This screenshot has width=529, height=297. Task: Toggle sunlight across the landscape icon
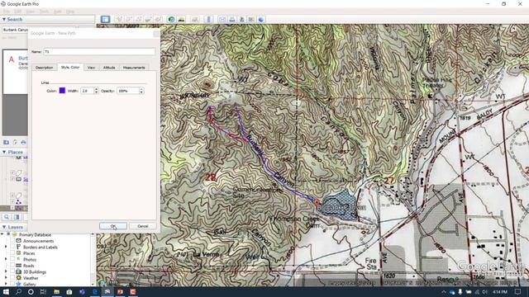182,19
